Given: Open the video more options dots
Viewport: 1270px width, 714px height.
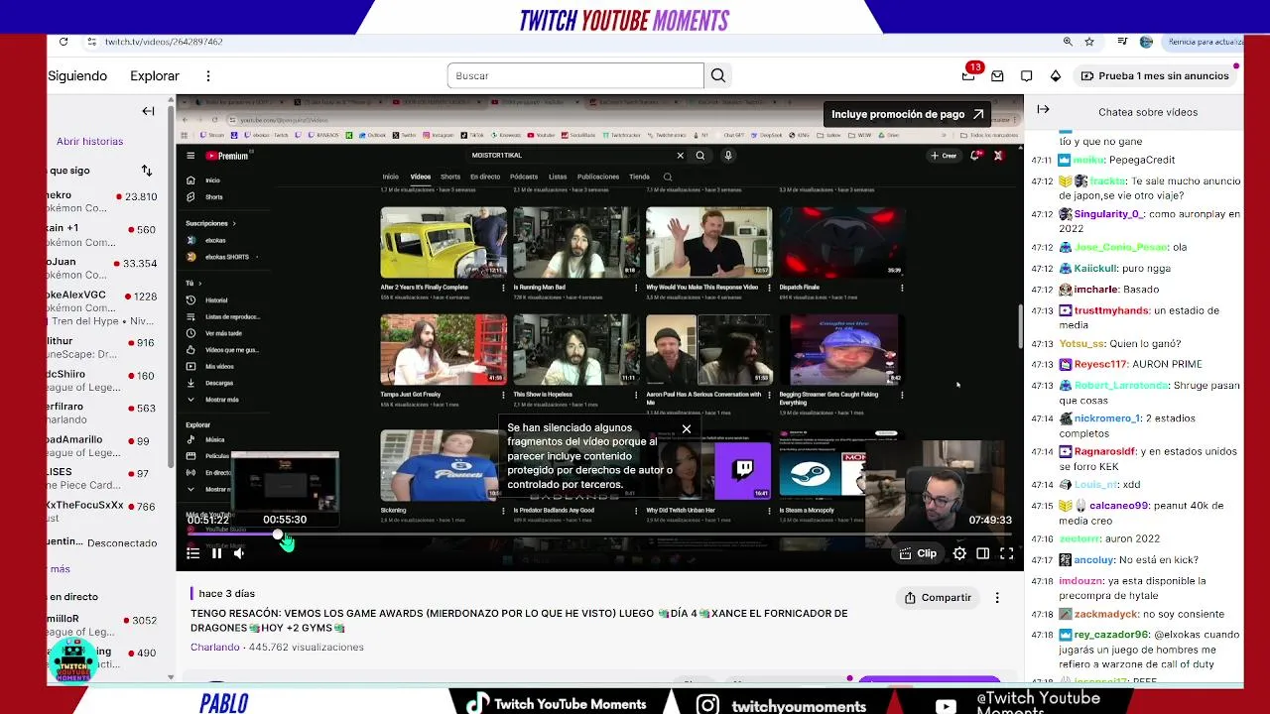Looking at the screenshot, I should click(x=997, y=598).
